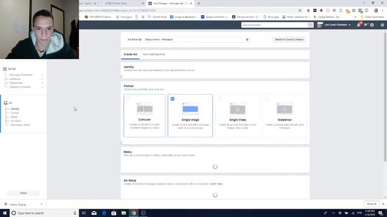Image resolution: width=387 pixels, height=217 pixels.
Task: Click the Cortana microphone icon
Action: tap(75, 213)
